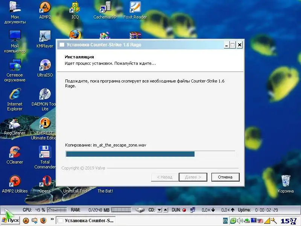Image resolution: width=301 pixels, height=226 pixels.
Task: Click the Uninstall Tool desktop label
Action: click(75, 191)
